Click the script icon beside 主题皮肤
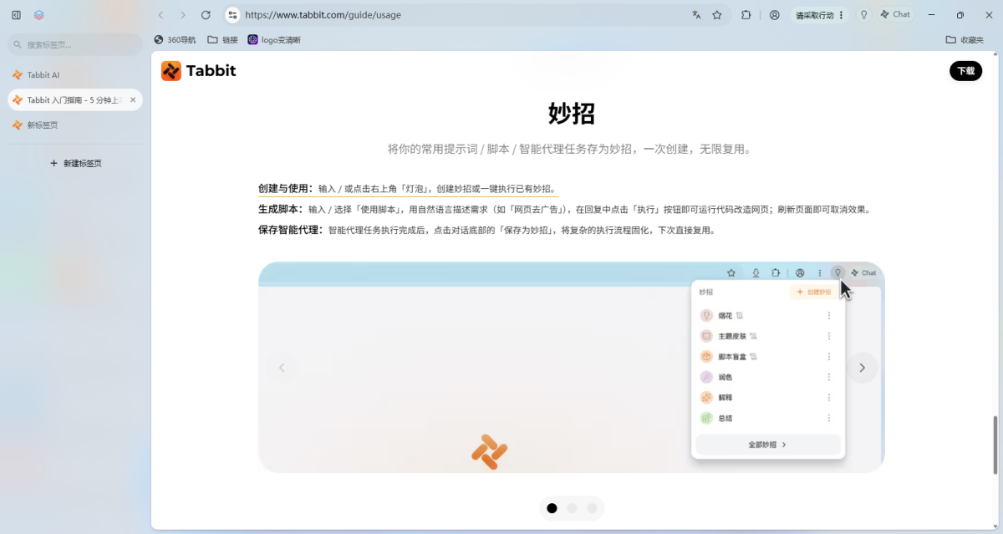Image resolution: width=1003 pixels, height=534 pixels. point(753,336)
